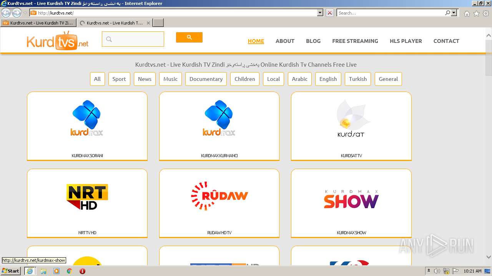Click the IE forward arrow button
The height and width of the screenshot is (276, 492).
point(17,13)
